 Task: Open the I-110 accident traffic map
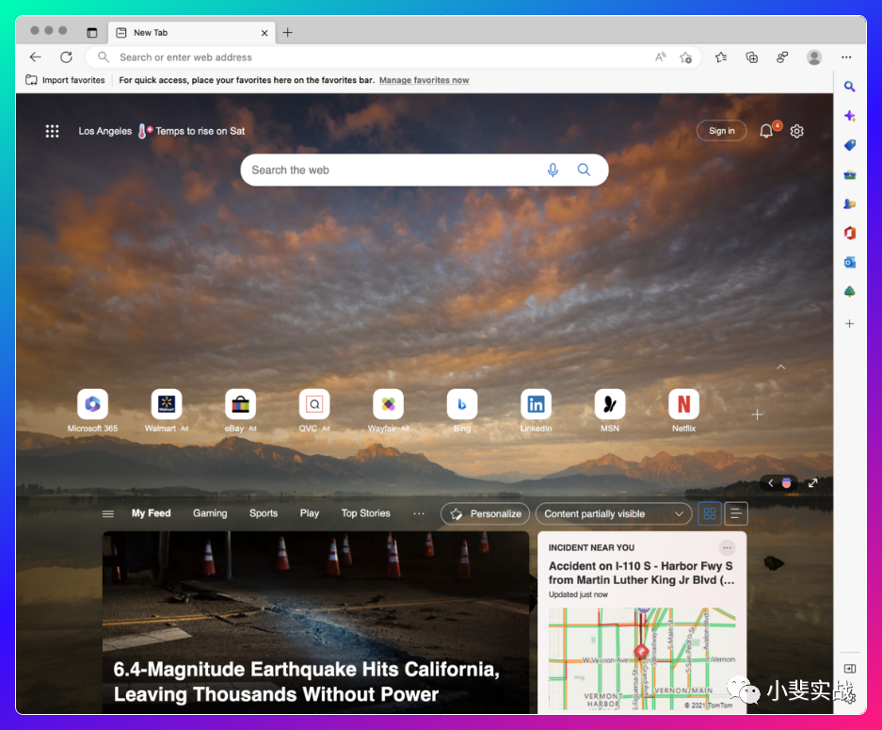642,659
